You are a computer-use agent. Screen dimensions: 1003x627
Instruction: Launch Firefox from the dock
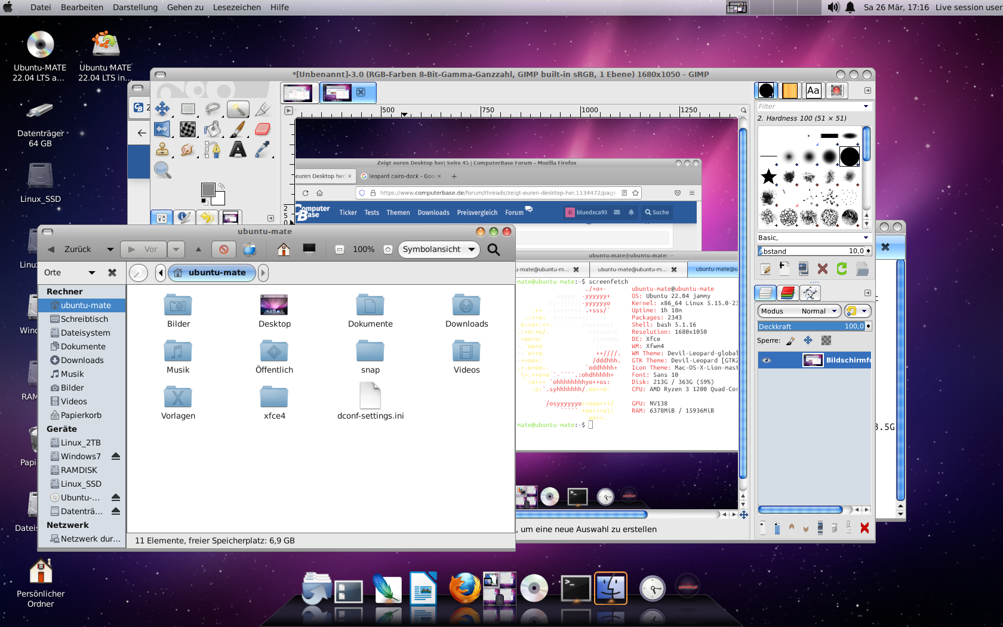(464, 588)
